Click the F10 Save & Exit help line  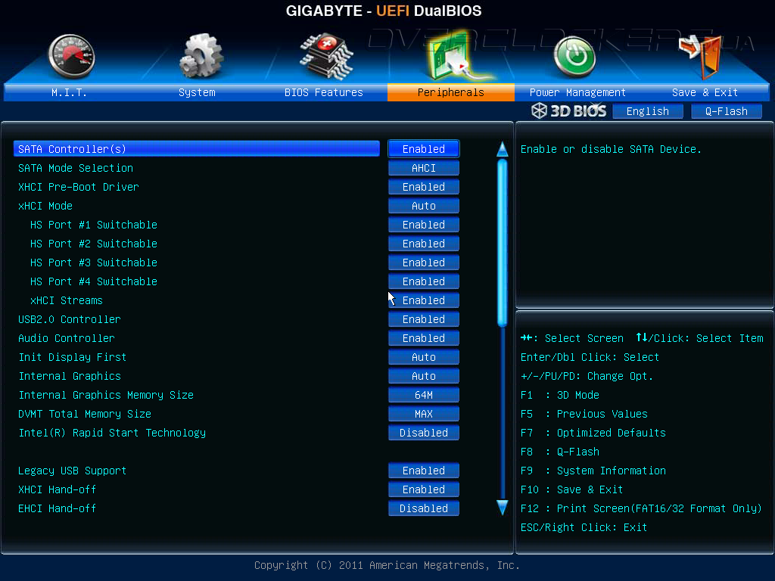point(572,489)
